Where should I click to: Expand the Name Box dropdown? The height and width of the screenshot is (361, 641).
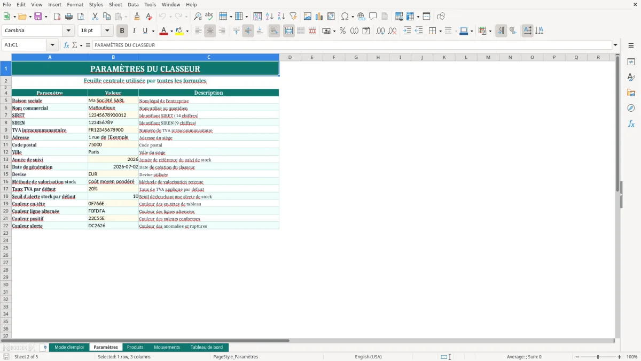pos(52,45)
